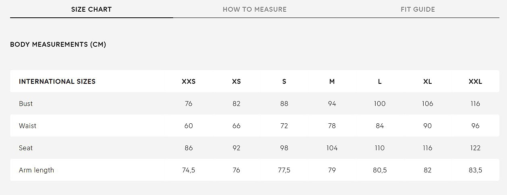The width and height of the screenshot is (507, 195).
Task: Open the Fit Guide tab
Action: (x=418, y=9)
